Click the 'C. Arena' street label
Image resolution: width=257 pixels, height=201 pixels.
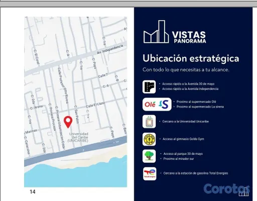[37, 107]
